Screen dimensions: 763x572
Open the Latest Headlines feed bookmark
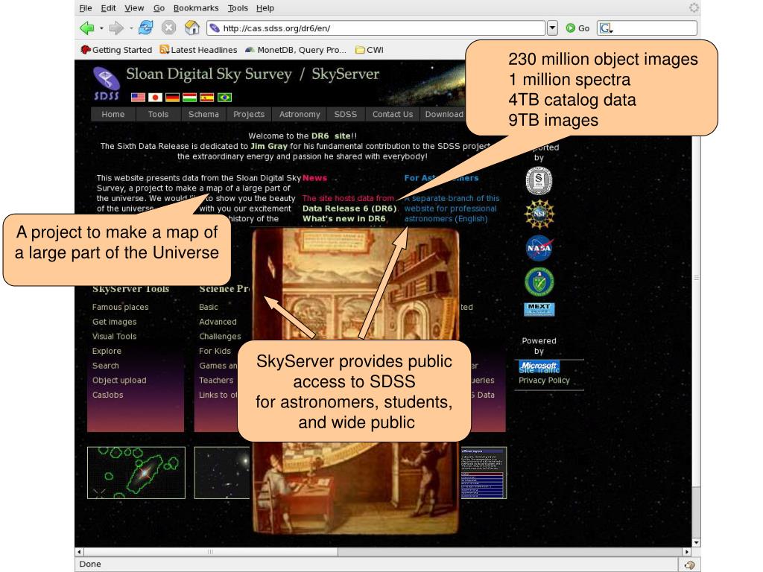[198, 50]
